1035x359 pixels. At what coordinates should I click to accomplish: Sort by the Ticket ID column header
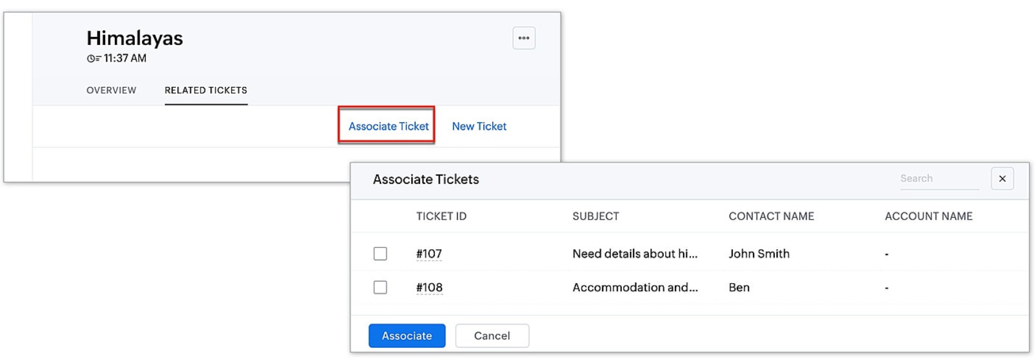(441, 217)
